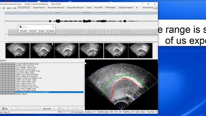The image size is (206, 116).
Task: Select highlighted prompt 'The price range is smaller…'
Action: point(49,92)
